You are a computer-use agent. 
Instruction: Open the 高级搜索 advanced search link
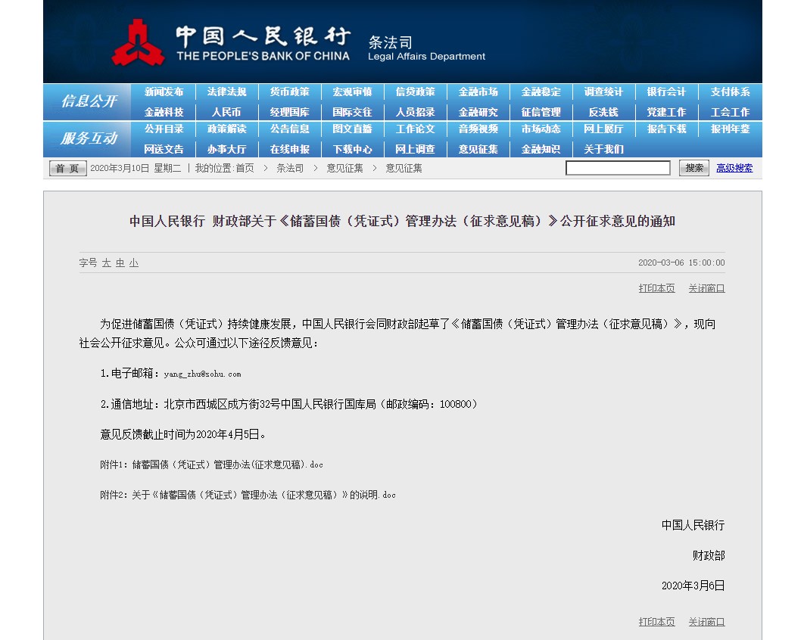pyautogui.click(x=734, y=168)
